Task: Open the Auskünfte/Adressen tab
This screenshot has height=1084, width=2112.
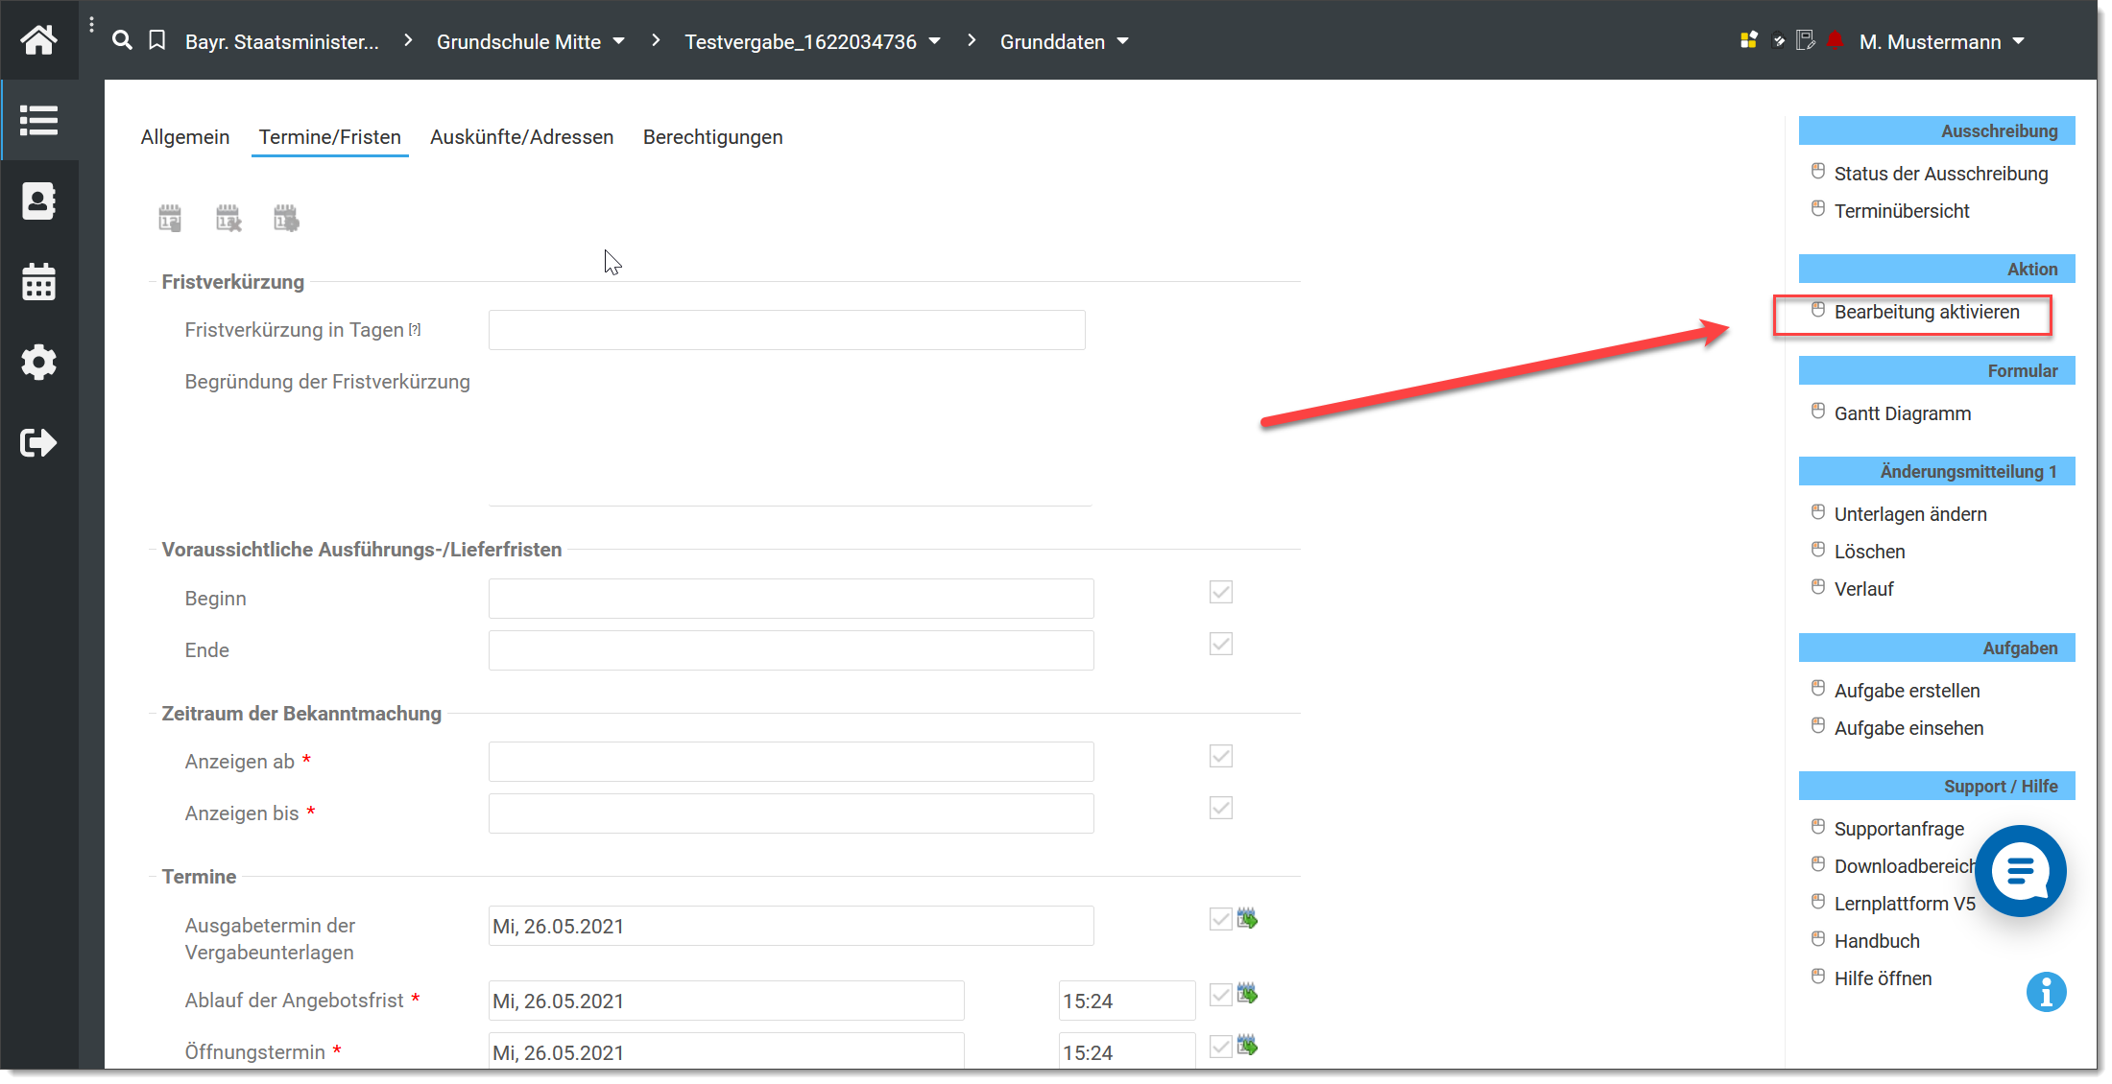Action: (522, 137)
